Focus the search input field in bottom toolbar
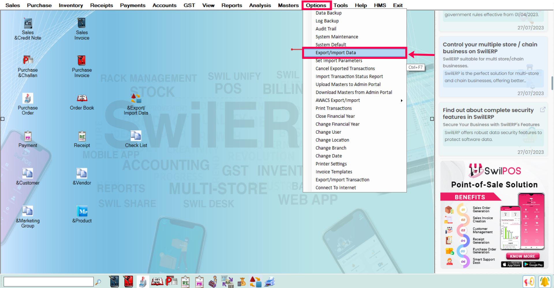Viewport: 554px width, 288px height. 48,282
